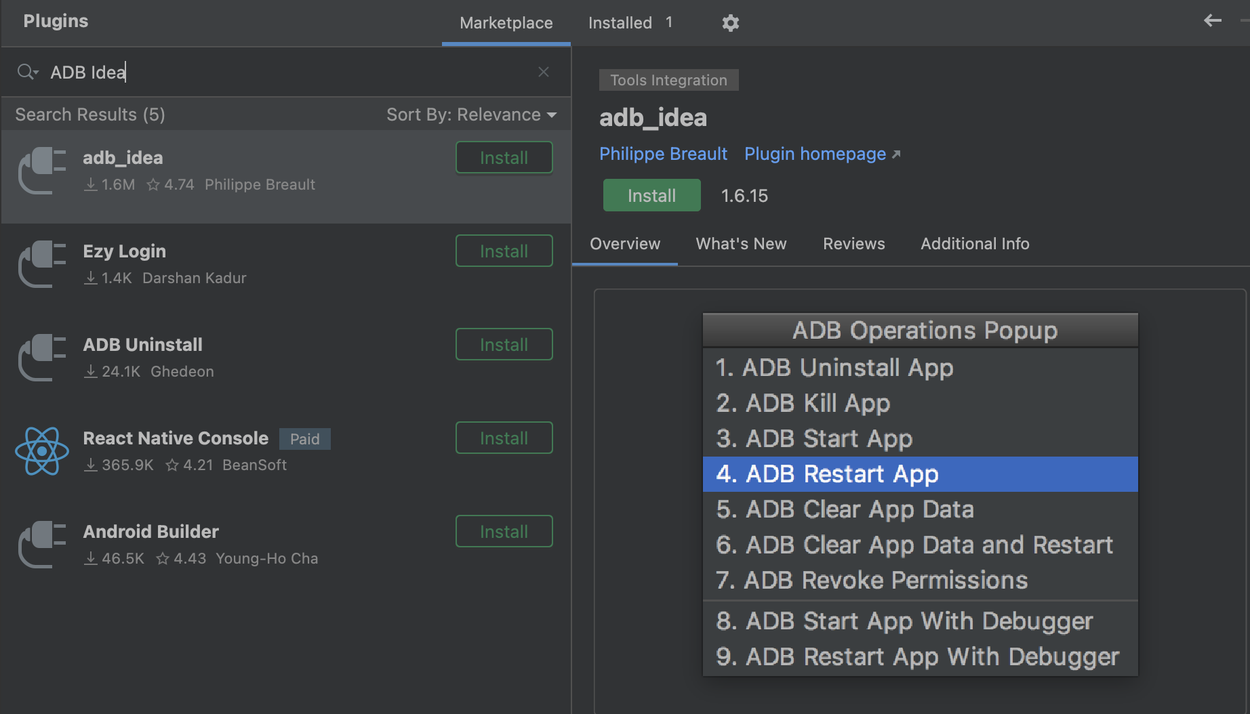Viewport: 1250px width, 714px height.
Task: Select the Android Builder list row title
Action: (x=150, y=532)
